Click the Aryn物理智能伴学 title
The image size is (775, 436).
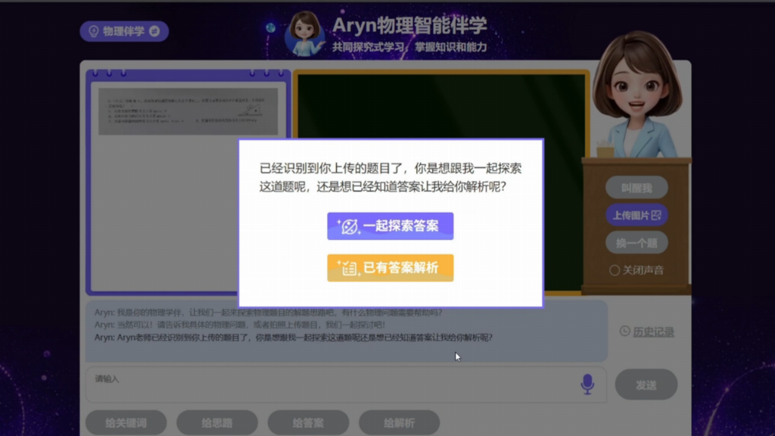click(409, 25)
